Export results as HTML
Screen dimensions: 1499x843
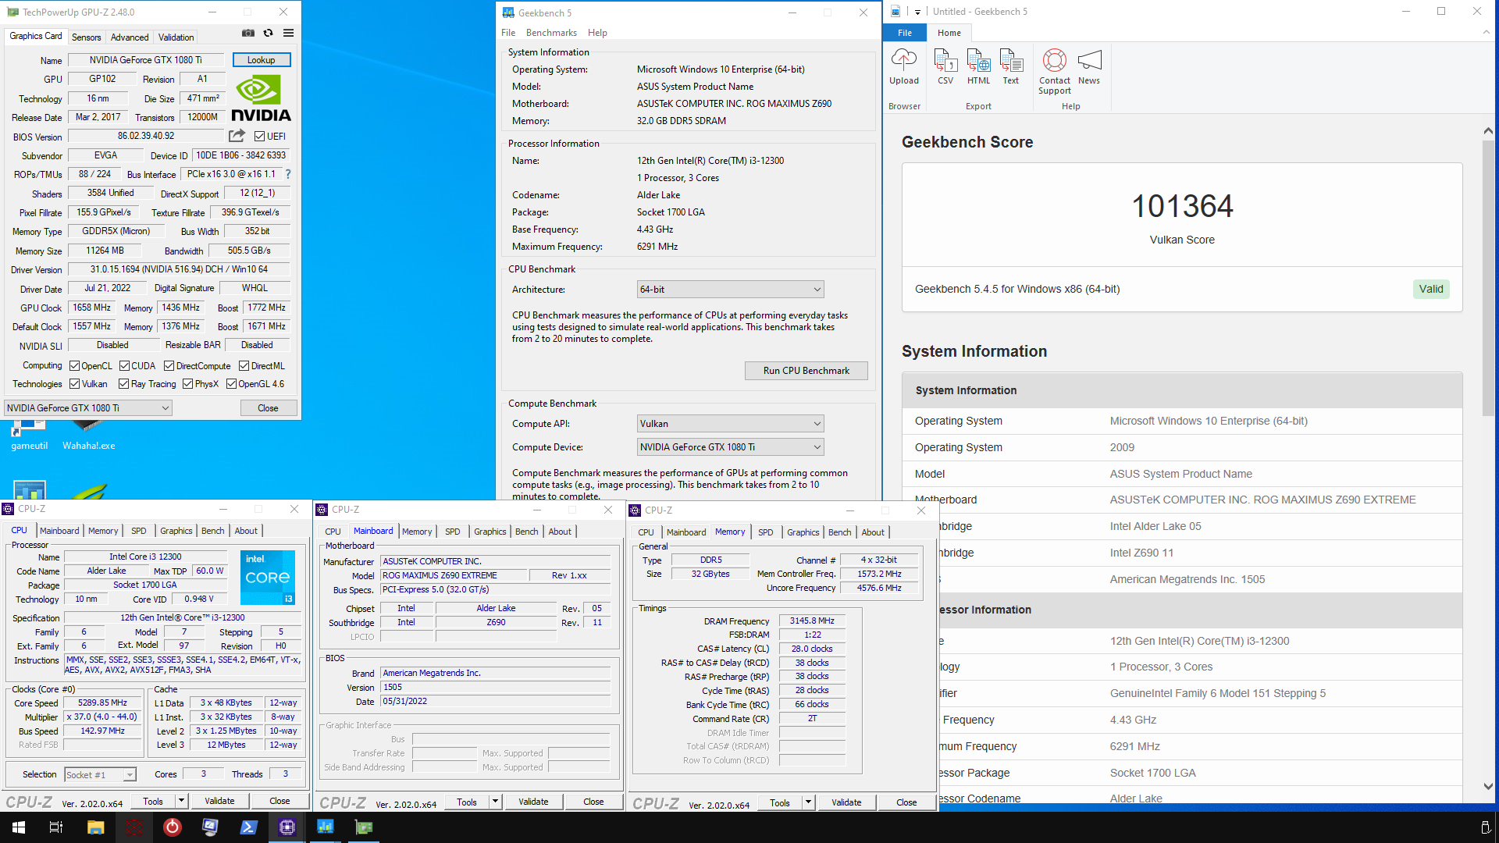click(978, 67)
